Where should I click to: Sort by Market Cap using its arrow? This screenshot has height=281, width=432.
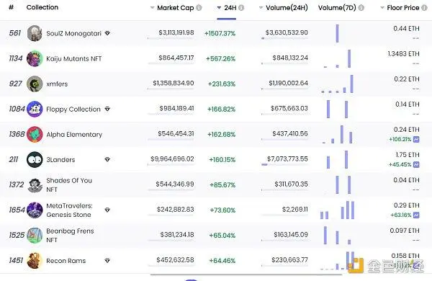click(x=152, y=8)
